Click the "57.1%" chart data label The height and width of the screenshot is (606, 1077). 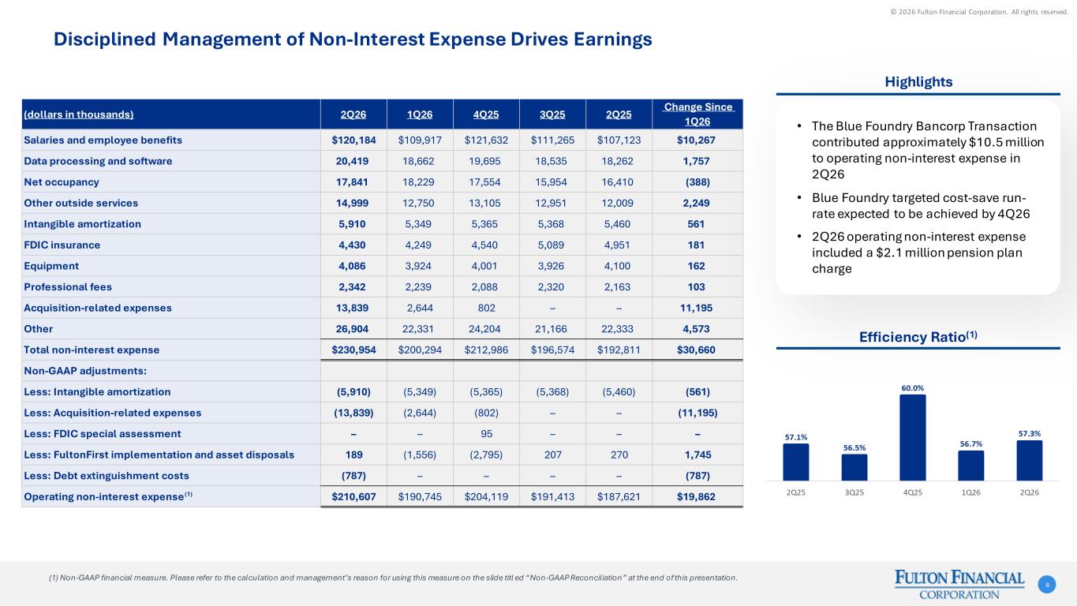pos(795,436)
